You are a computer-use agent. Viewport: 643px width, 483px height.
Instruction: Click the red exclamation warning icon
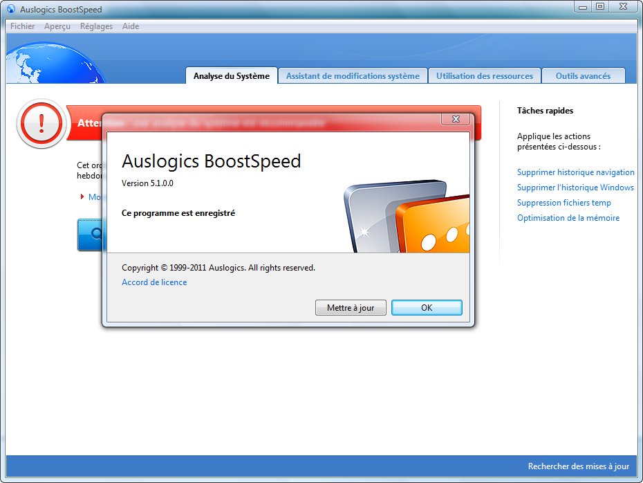click(x=41, y=124)
